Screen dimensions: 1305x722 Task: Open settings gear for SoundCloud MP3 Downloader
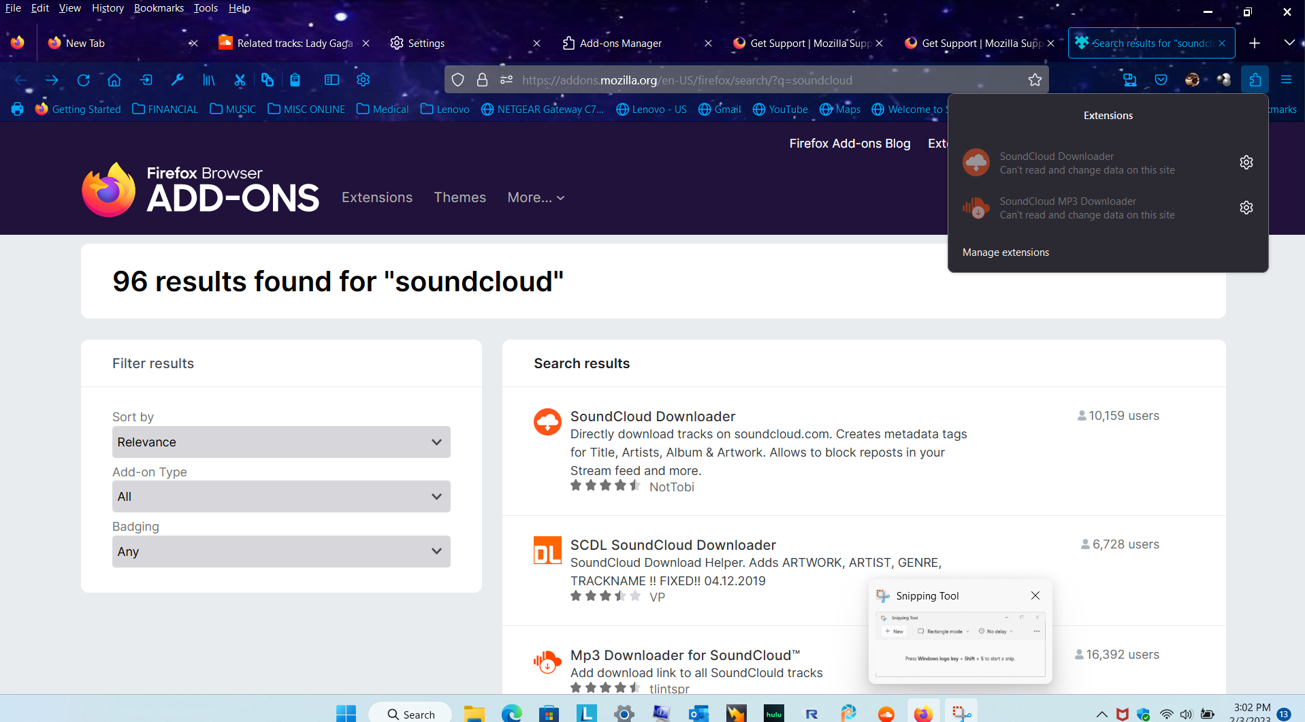click(x=1246, y=208)
